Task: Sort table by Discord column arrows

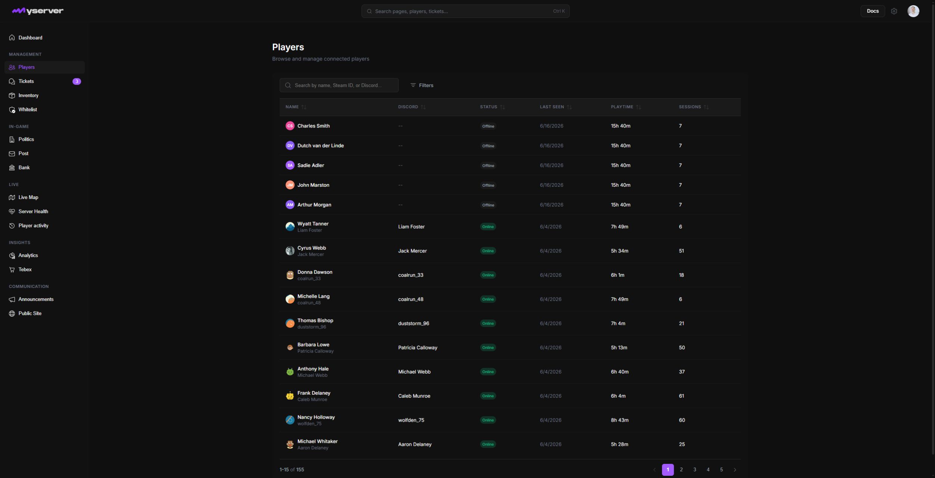Action: (423, 107)
